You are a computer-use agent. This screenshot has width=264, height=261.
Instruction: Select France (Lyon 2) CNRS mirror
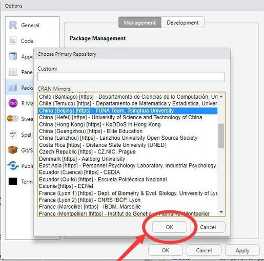click(x=128, y=200)
